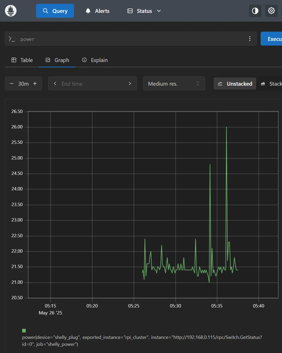The width and height of the screenshot is (282, 353).
Task: Open the Medium res. resolution dropdown
Action: coord(174,84)
